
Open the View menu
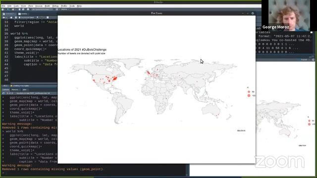[23, 6]
